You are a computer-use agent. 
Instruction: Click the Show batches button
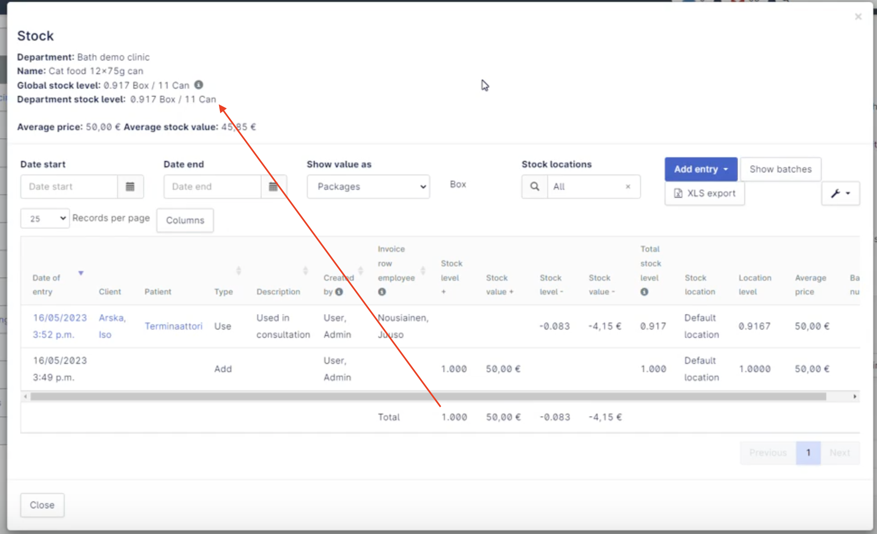point(781,169)
